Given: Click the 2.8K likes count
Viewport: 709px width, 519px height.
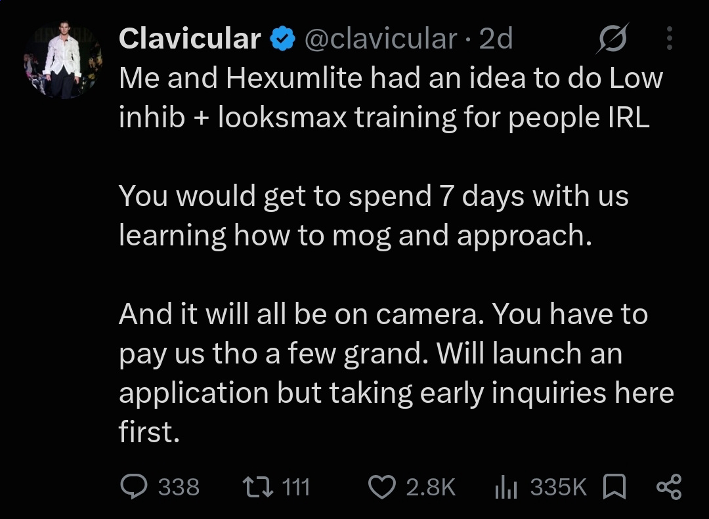Looking at the screenshot, I should pyautogui.click(x=431, y=488).
